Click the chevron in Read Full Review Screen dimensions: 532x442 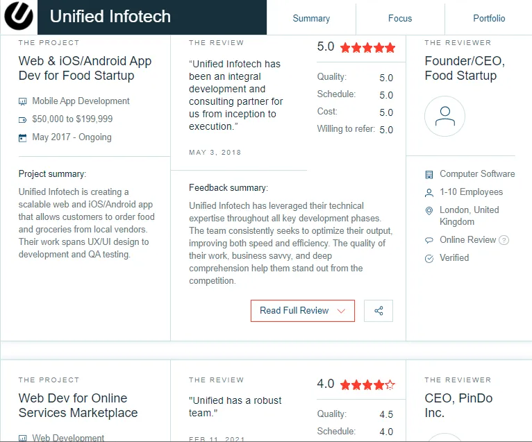pos(341,311)
